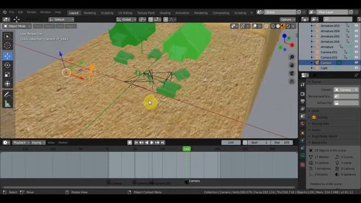
Task: Jump to the timeline start frame
Action: pos(136,143)
